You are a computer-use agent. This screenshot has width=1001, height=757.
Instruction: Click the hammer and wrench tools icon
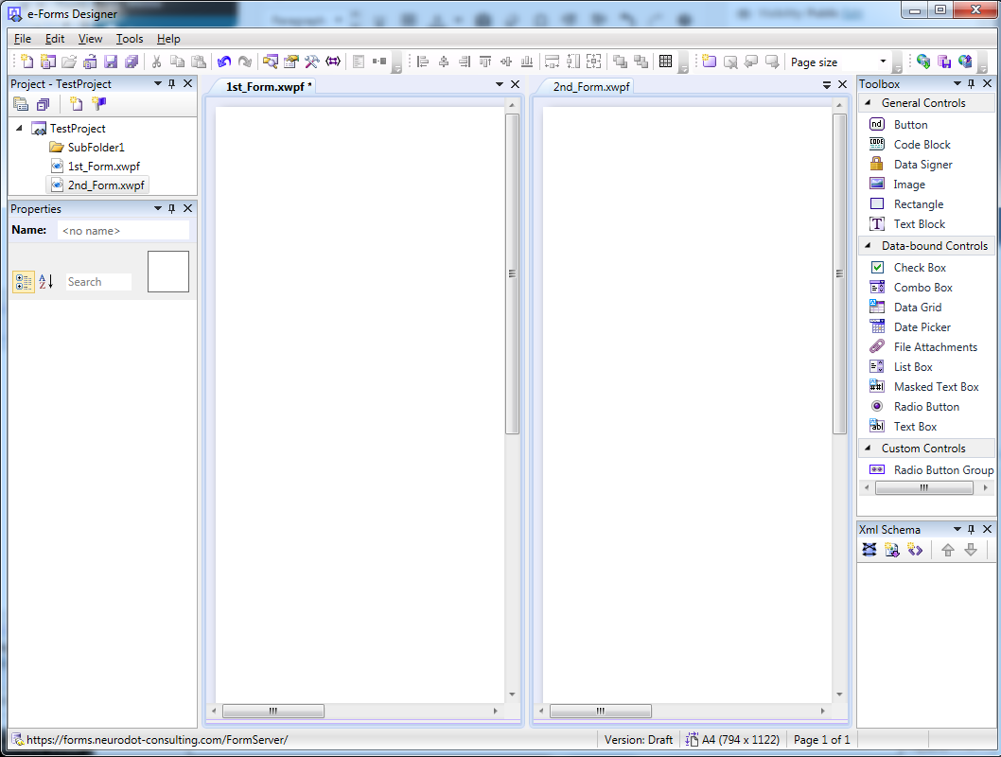(311, 62)
